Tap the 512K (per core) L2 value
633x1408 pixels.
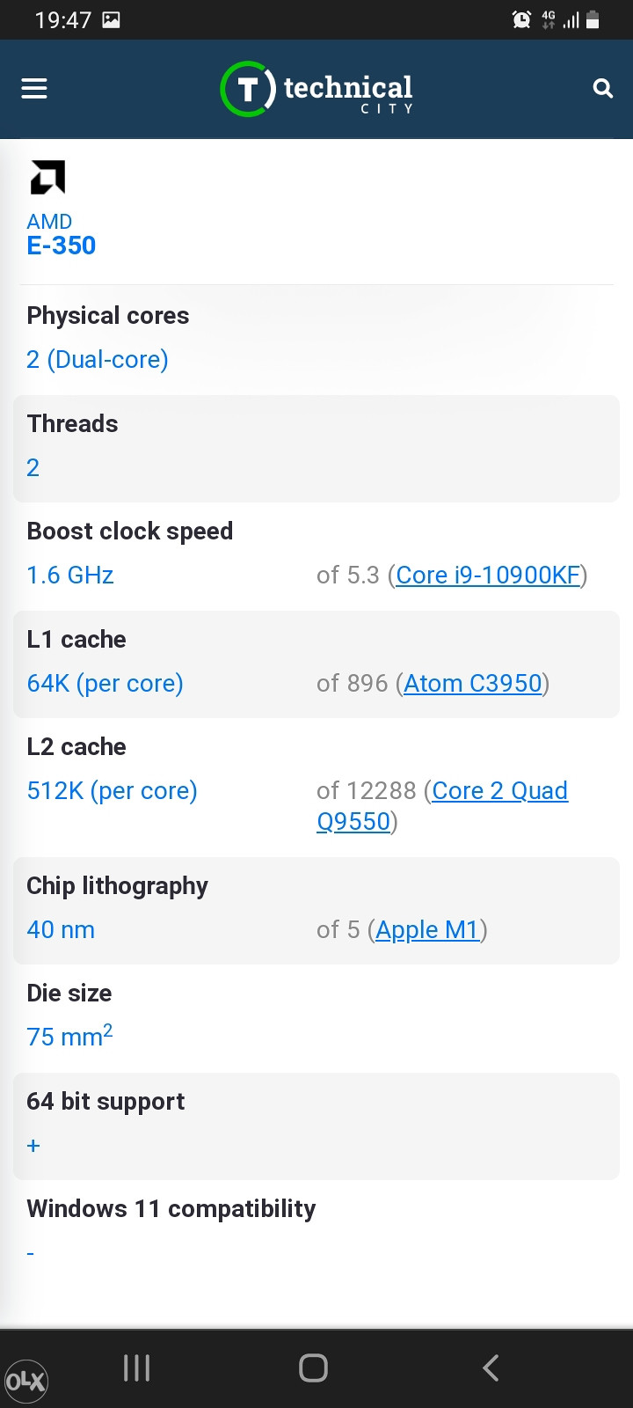coord(113,791)
